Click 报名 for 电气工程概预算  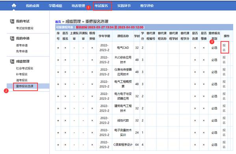tap(224, 84)
